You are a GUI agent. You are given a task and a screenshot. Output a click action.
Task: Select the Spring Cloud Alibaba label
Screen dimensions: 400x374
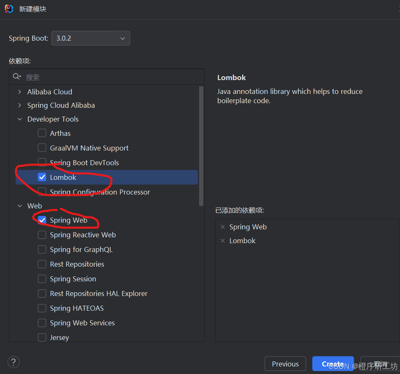point(61,105)
